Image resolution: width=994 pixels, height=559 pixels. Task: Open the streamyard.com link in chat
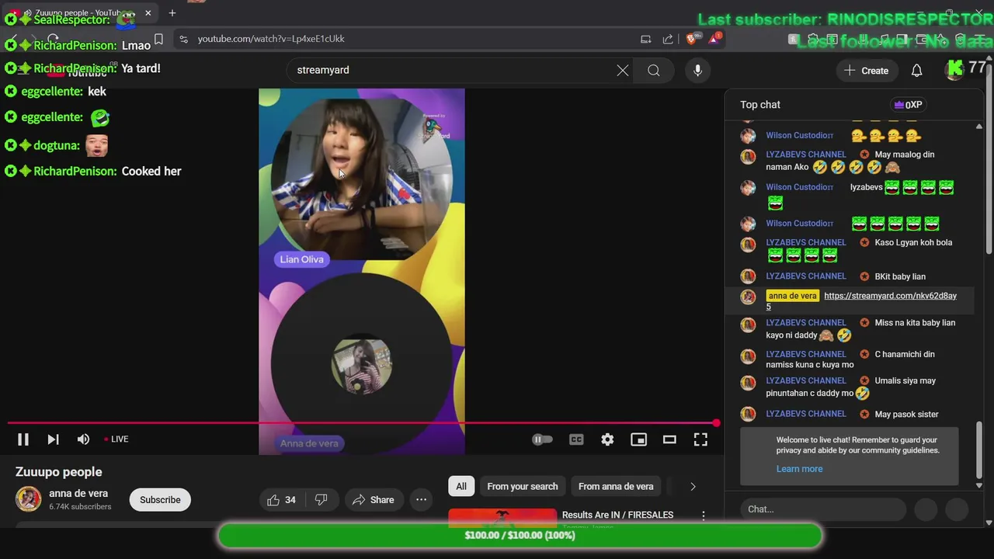861,300
